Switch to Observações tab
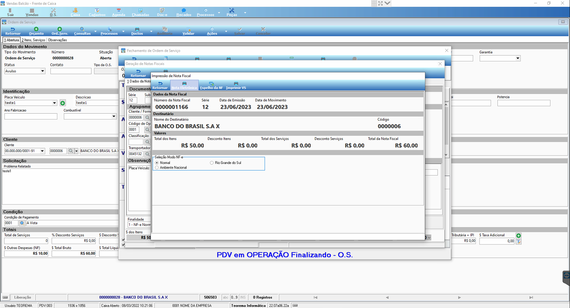 (57, 40)
